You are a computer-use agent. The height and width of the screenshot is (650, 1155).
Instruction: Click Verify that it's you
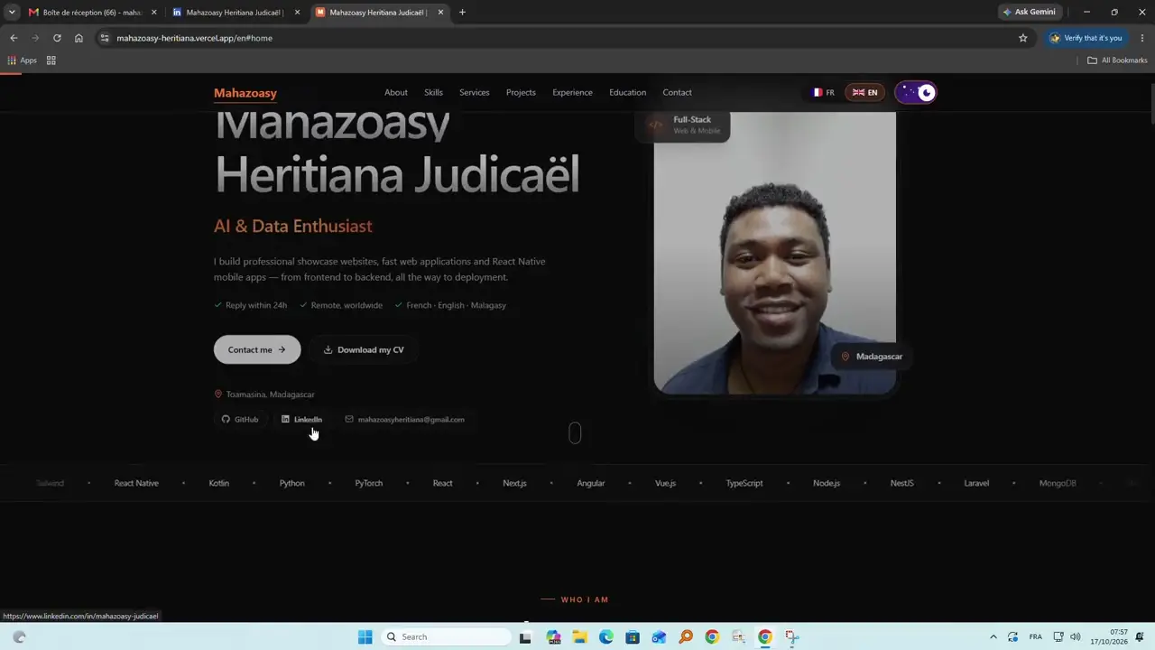click(x=1086, y=38)
